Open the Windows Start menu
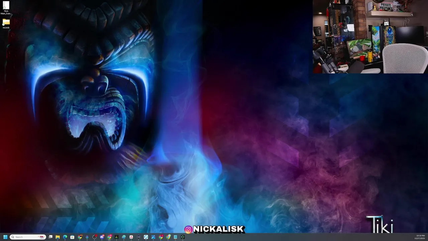428x241 pixels. (5, 237)
